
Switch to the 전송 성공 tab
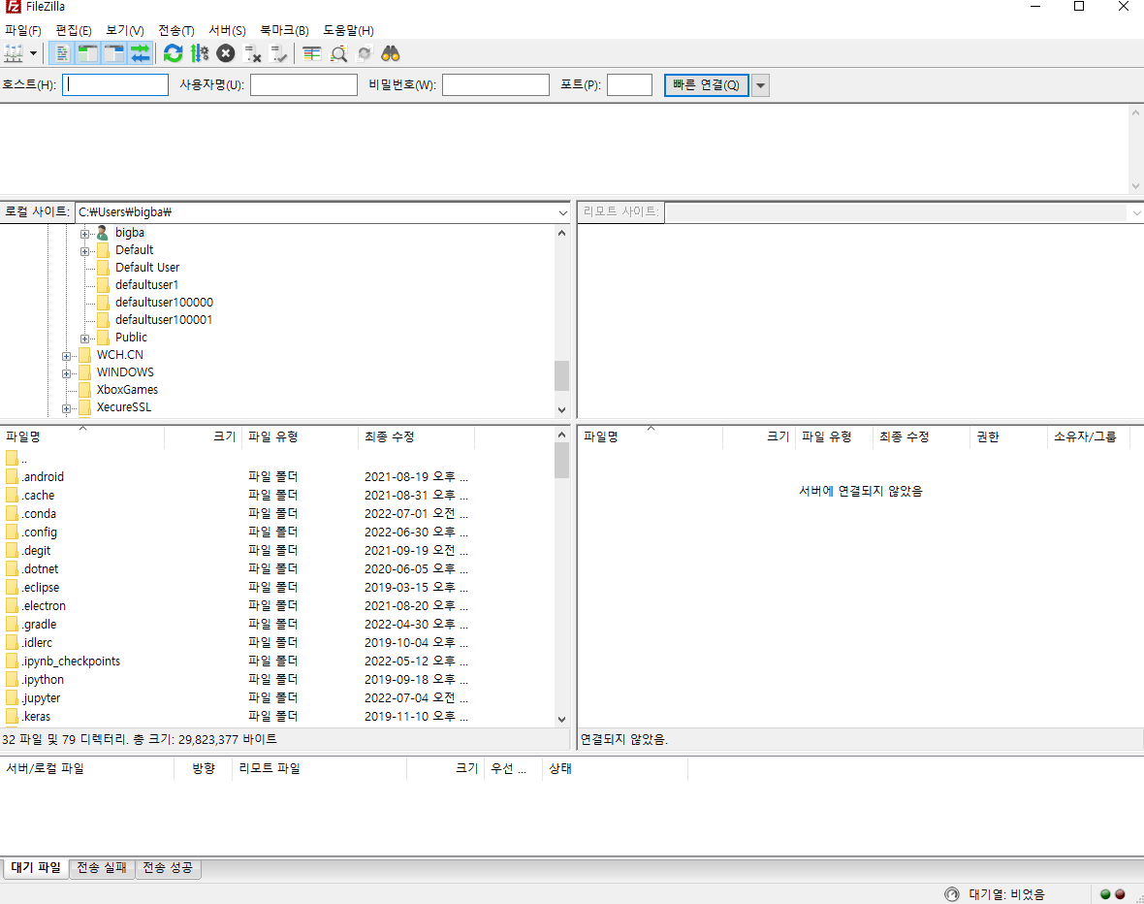(x=168, y=867)
